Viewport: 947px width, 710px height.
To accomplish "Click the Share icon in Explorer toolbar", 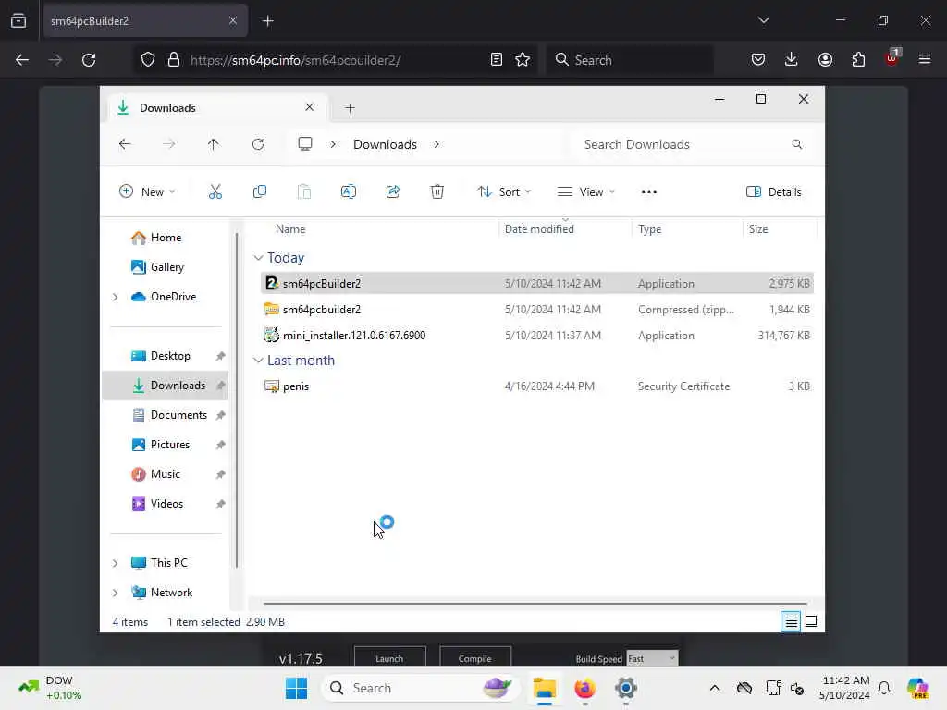I will point(392,192).
